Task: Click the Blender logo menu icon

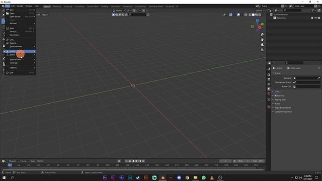Action: (3, 6)
